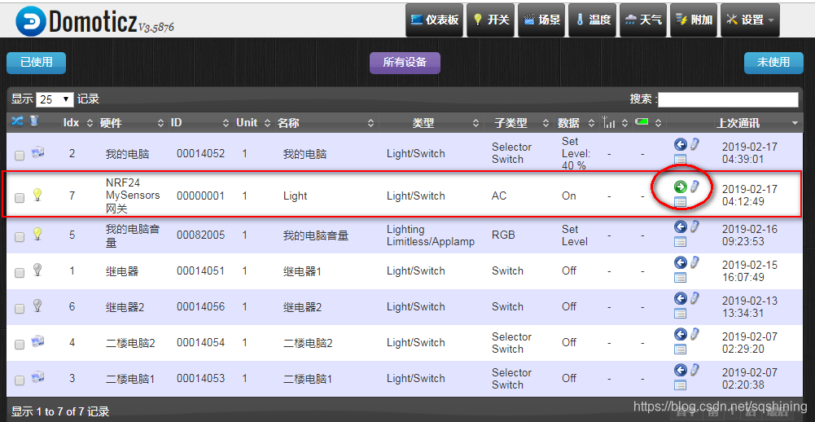Click the 2019-02-17 04:12:49 timestamp
The width and height of the screenshot is (815, 422).
coord(750,196)
